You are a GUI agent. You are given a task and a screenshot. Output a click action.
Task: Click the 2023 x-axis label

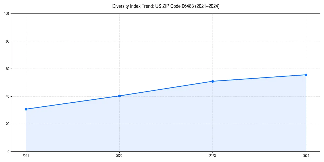pos(213,156)
